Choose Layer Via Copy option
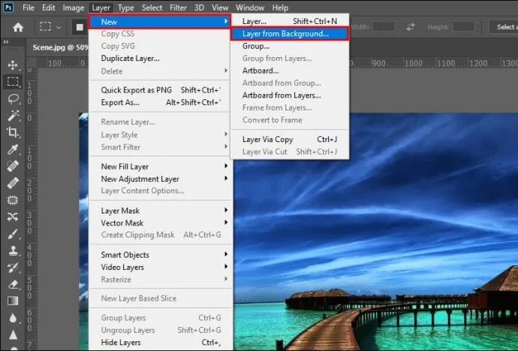The height and width of the screenshot is (351, 518). [x=267, y=139]
